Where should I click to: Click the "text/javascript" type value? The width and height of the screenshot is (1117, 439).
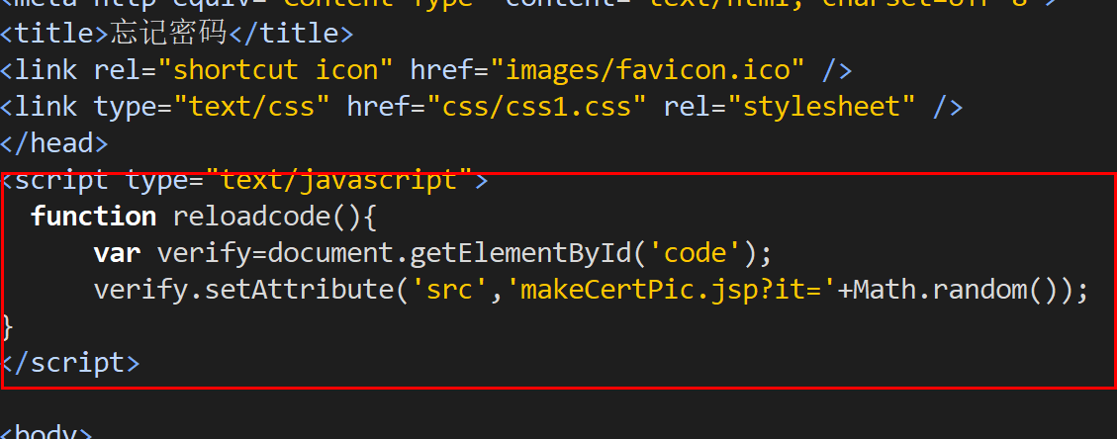[339, 179]
